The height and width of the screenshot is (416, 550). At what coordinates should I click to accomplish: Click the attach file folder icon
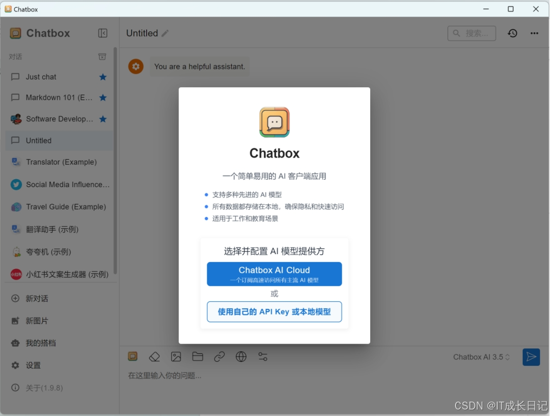coord(198,357)
